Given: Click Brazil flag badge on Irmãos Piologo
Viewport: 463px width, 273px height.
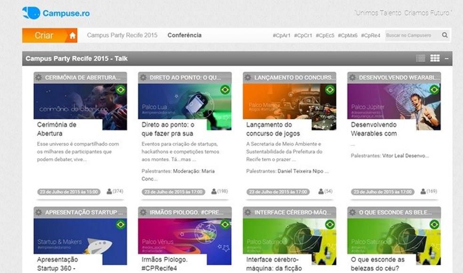Looking at the screenshot, I should [x=225, y=225].
